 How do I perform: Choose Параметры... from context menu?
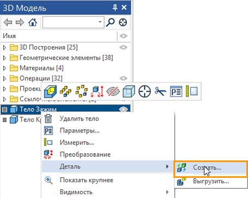[x=107, y=131]
